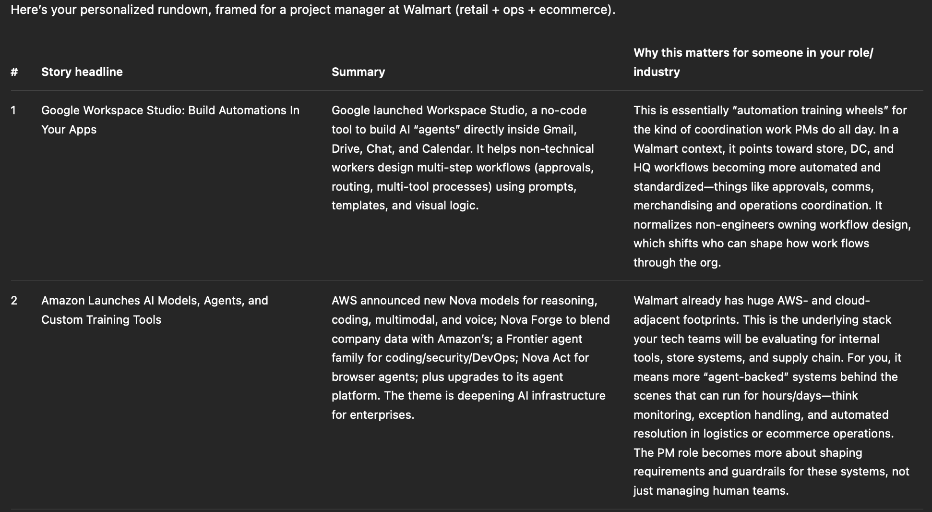Click row number 2 in the table
The width and height of the screenshot is (932, 512).
(14, 301)
